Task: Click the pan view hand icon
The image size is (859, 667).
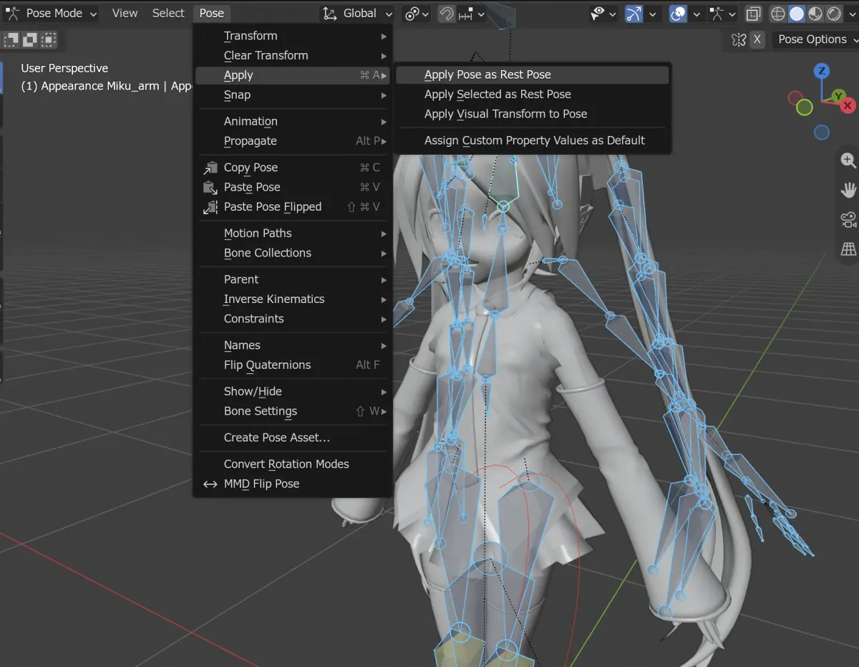Action: click(848, 190)
